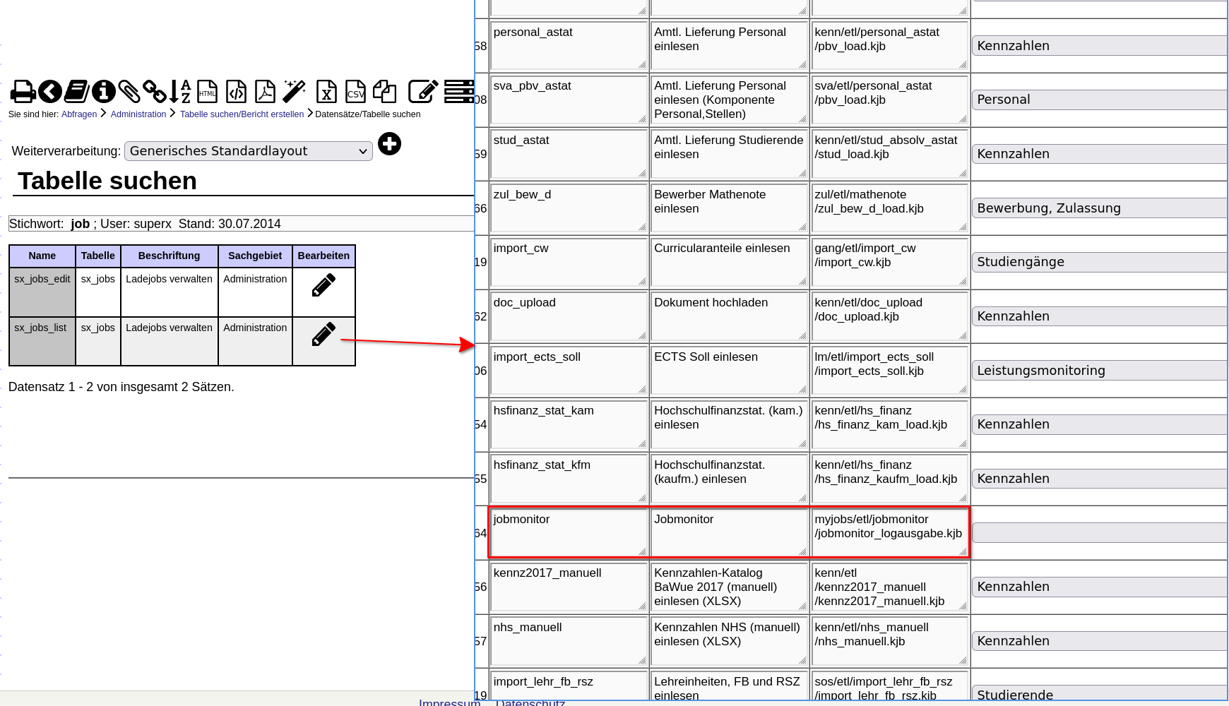Click the paperclip attachment icon
This screenshot has height=706, width=1229.
coord(129,92)
